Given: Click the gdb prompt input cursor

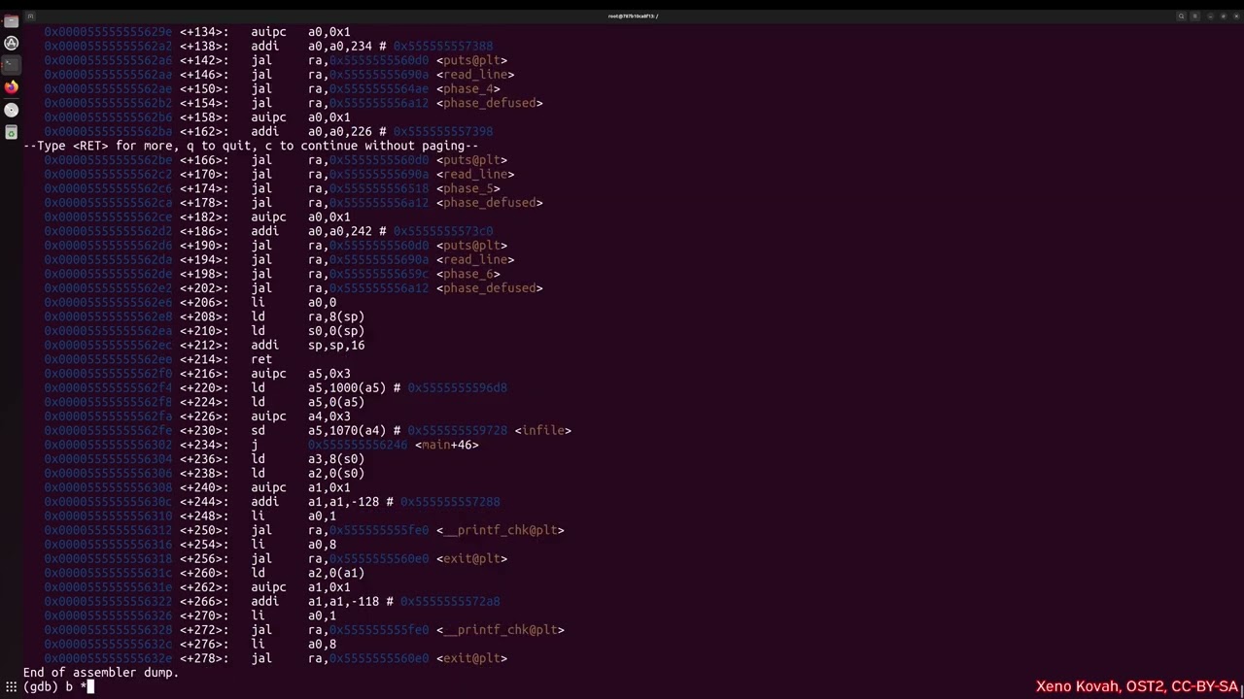Looking at the screenshot, I should point(90,686).
